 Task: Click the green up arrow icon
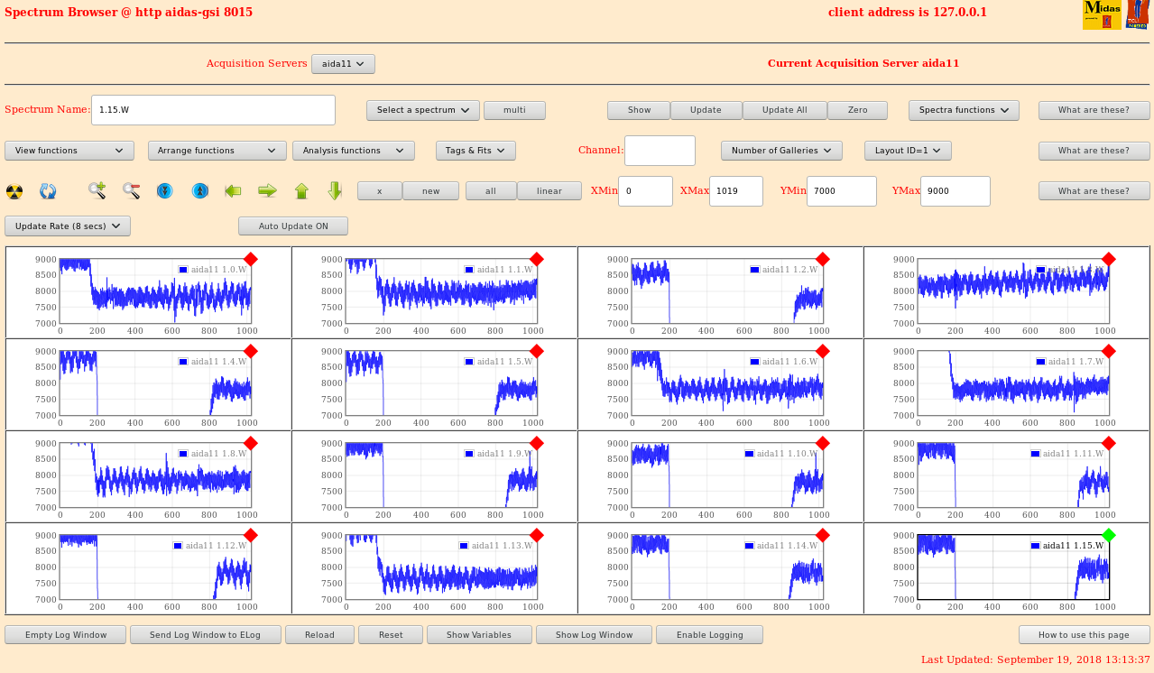pyautogui.click(x=301, y=190)
